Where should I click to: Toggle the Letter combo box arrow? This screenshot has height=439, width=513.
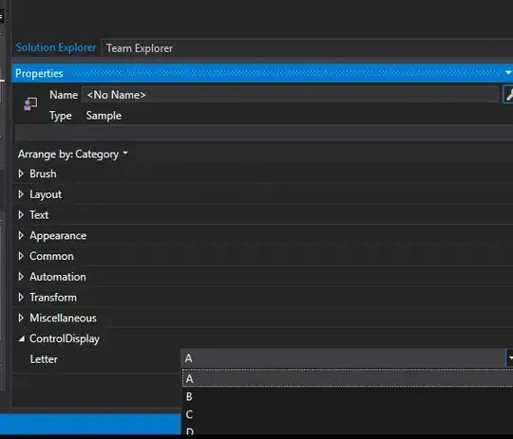(x=510, y=358)
